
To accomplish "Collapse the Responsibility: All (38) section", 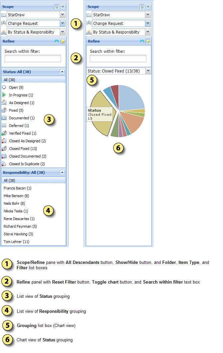I will point(62,173).
